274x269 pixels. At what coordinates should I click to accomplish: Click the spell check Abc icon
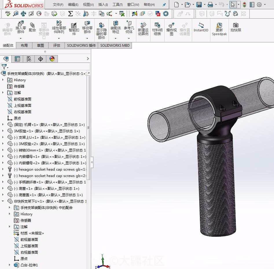click(x=8, y=14)
